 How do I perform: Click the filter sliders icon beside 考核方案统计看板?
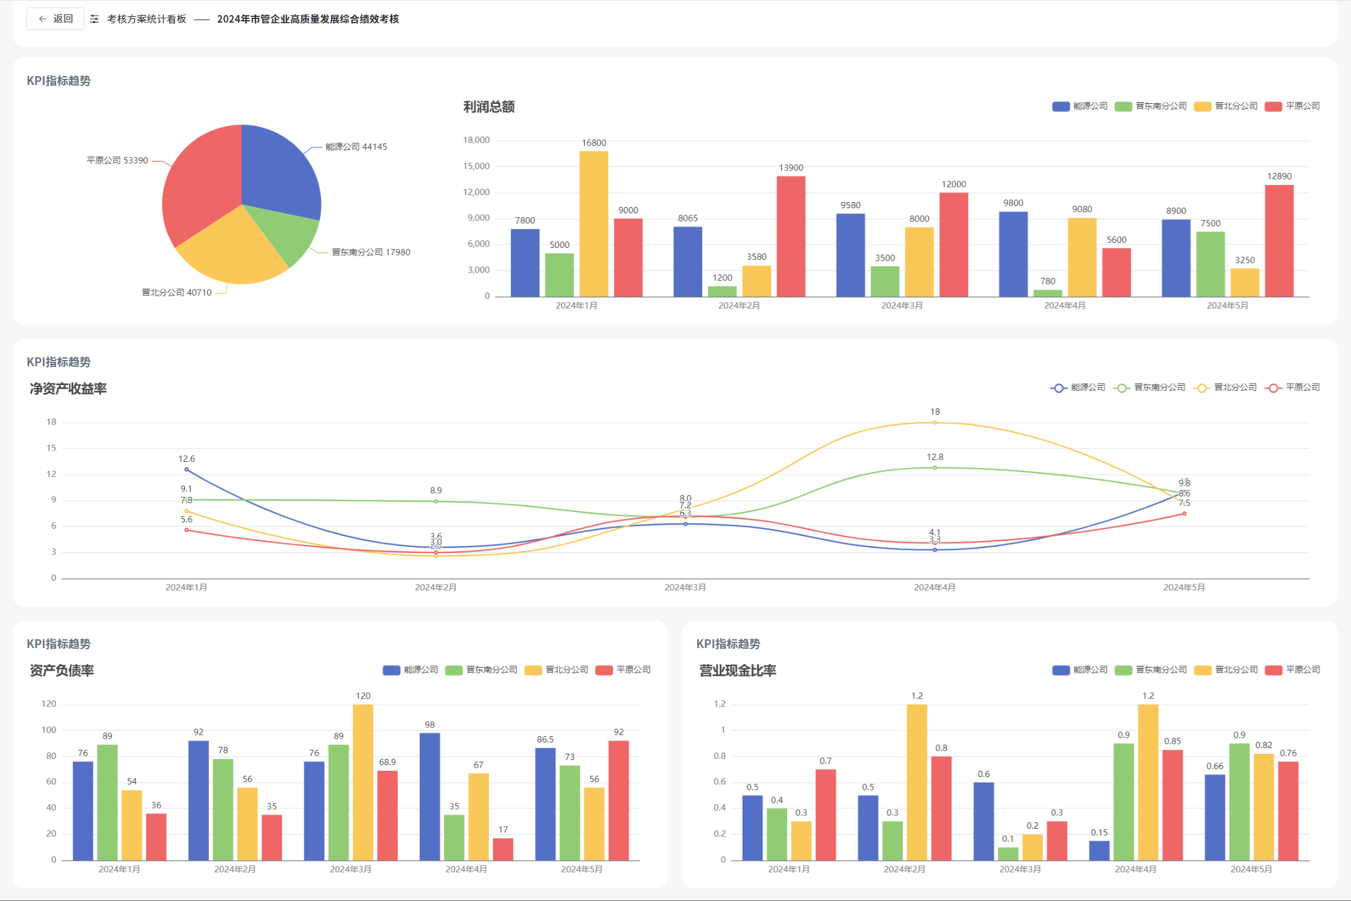coord(94,19)
